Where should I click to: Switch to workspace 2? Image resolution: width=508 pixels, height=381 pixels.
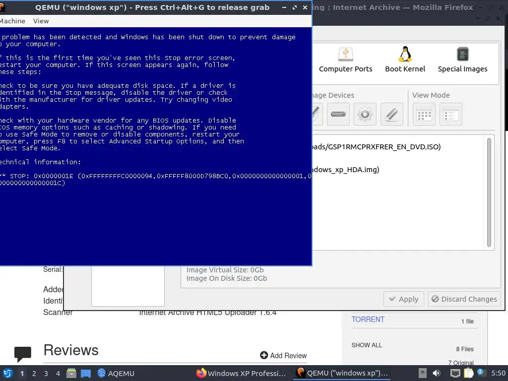34,373
